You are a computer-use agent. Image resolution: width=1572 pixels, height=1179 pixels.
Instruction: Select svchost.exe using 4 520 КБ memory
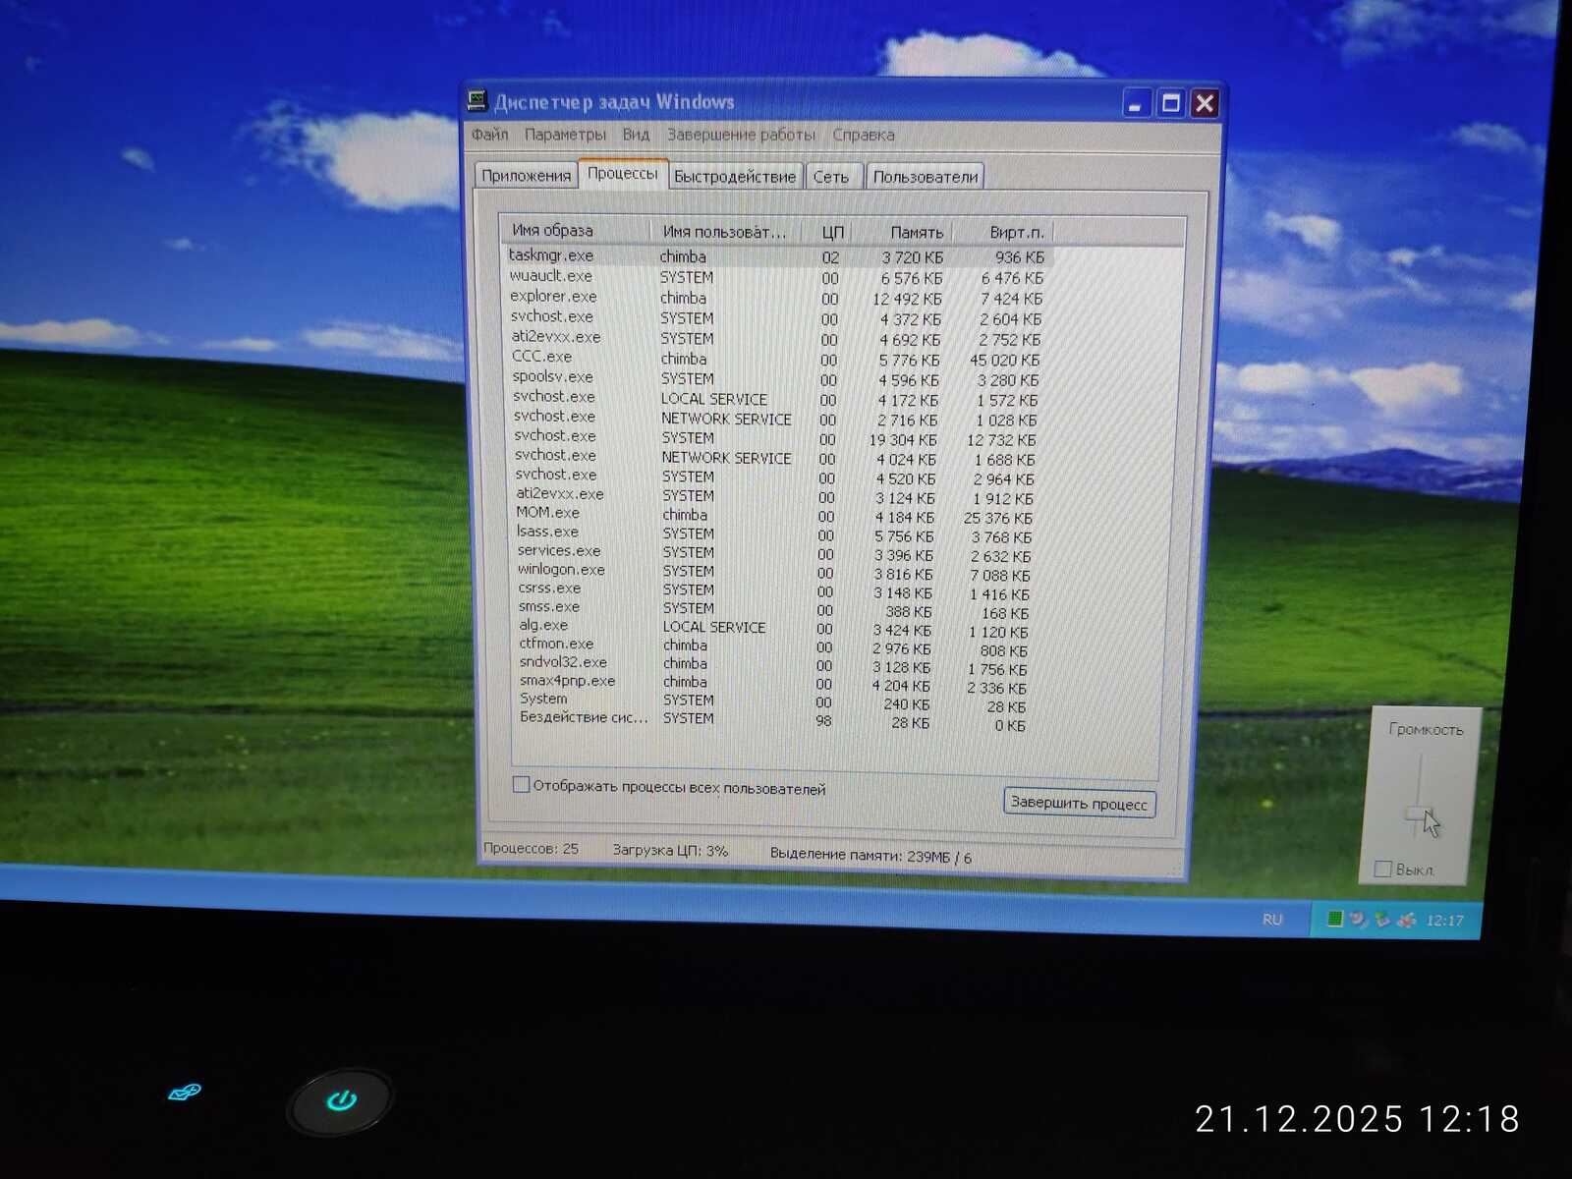click(x=776, y=477)
